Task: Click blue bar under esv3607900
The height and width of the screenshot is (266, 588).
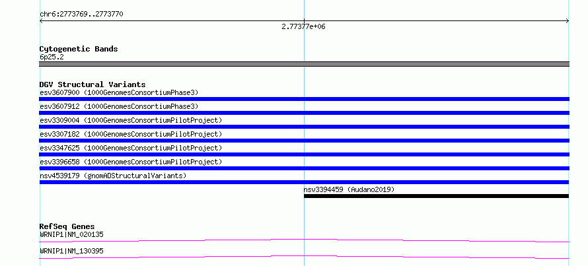Action: click(304, 99)
